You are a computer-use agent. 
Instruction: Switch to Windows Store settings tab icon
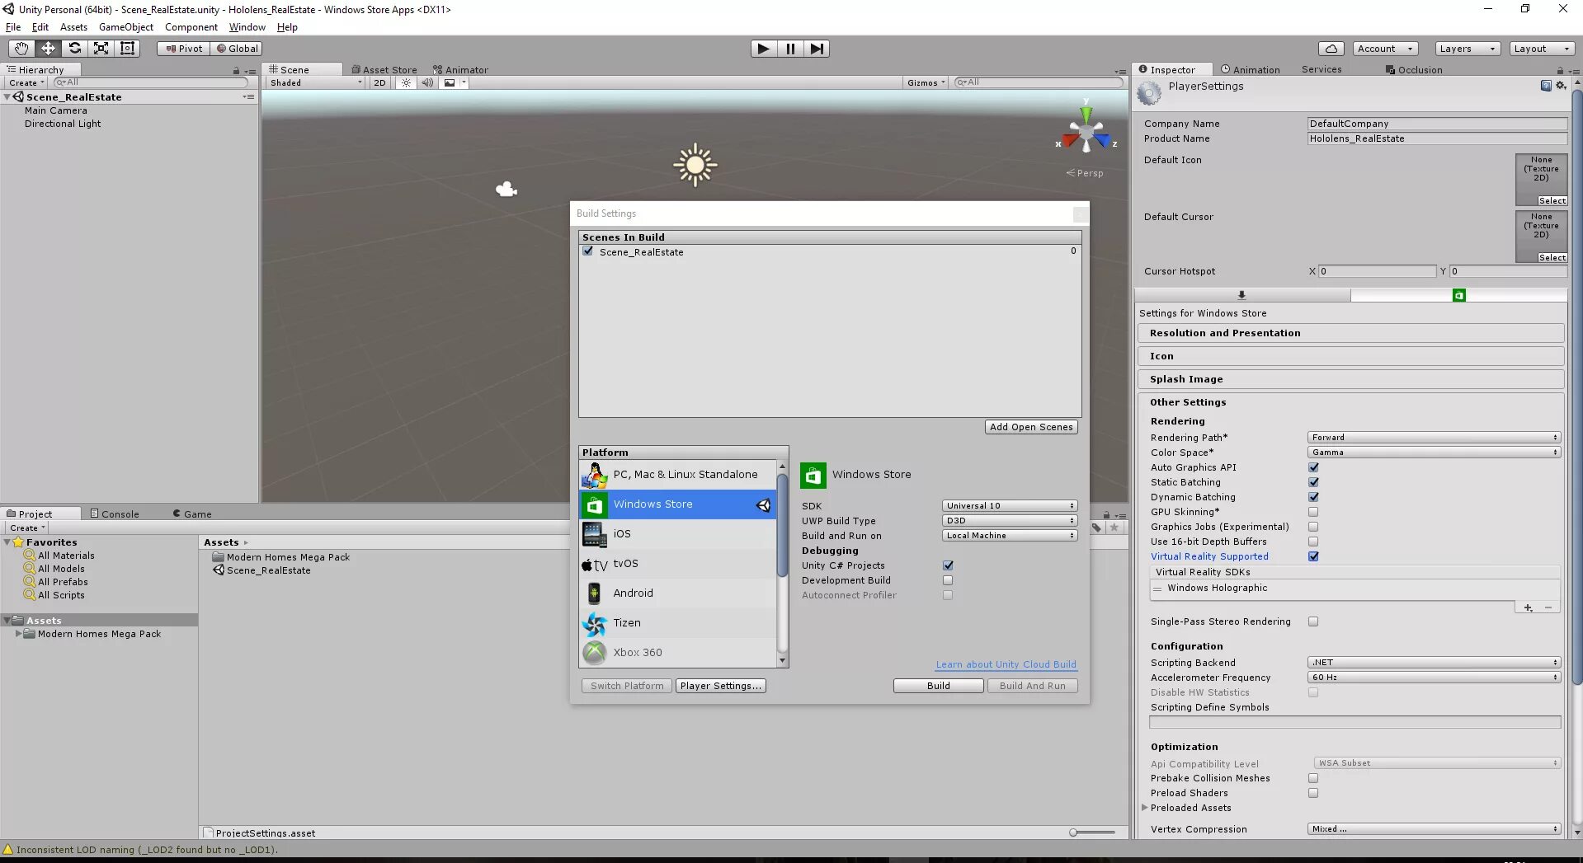click(1458, 295)
